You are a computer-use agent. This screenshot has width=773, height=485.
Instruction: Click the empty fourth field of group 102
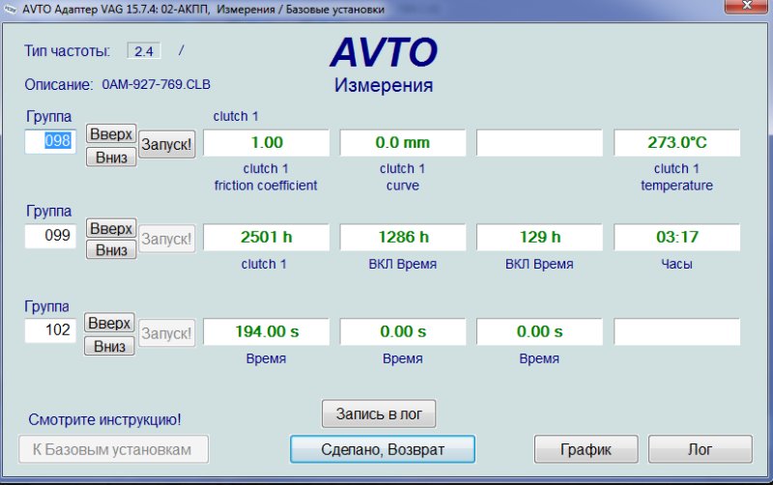(x=677, y=331)
